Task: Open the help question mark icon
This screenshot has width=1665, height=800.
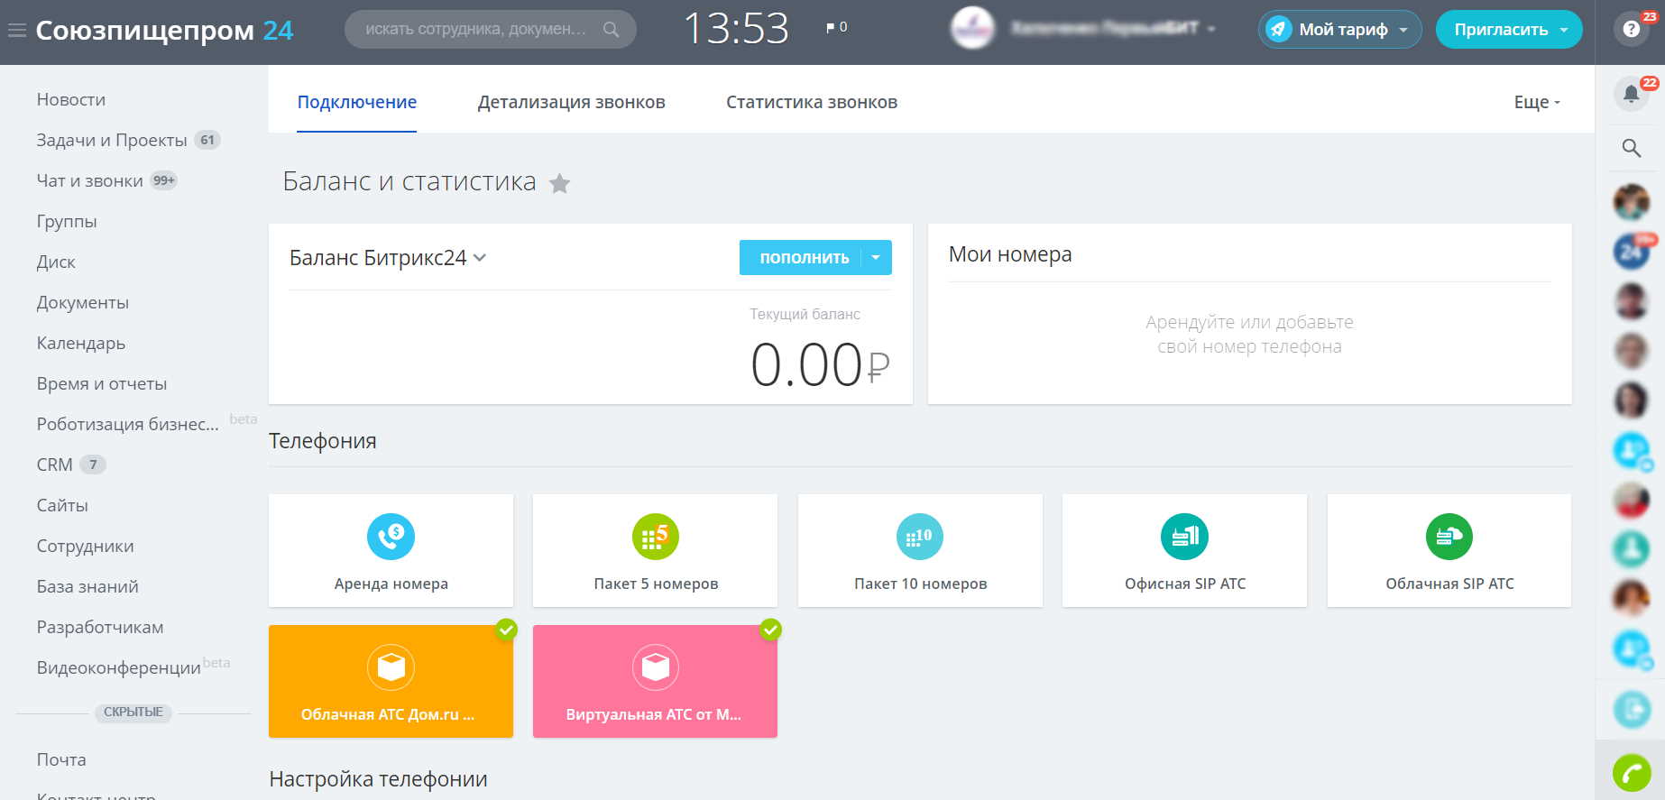Action: (1631, 29)
